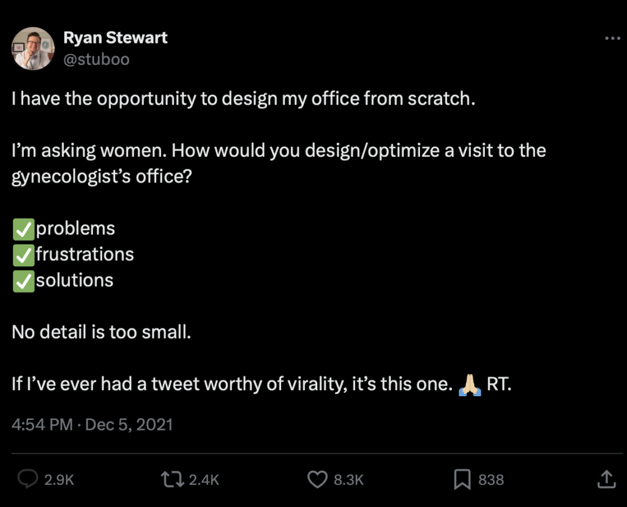This screenshot has width=627, height=507.
Task: Click the green checkmark beside frustrations
Action: [23, 255]
